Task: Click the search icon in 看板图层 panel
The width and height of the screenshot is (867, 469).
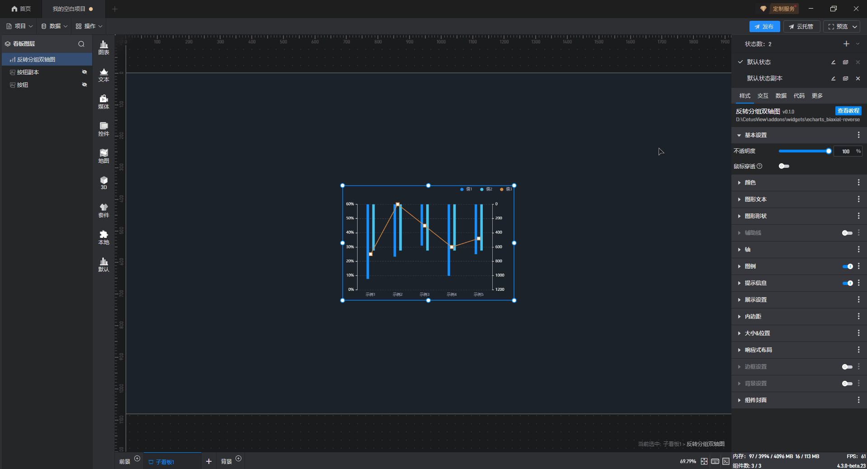Action: click(81, 44)
